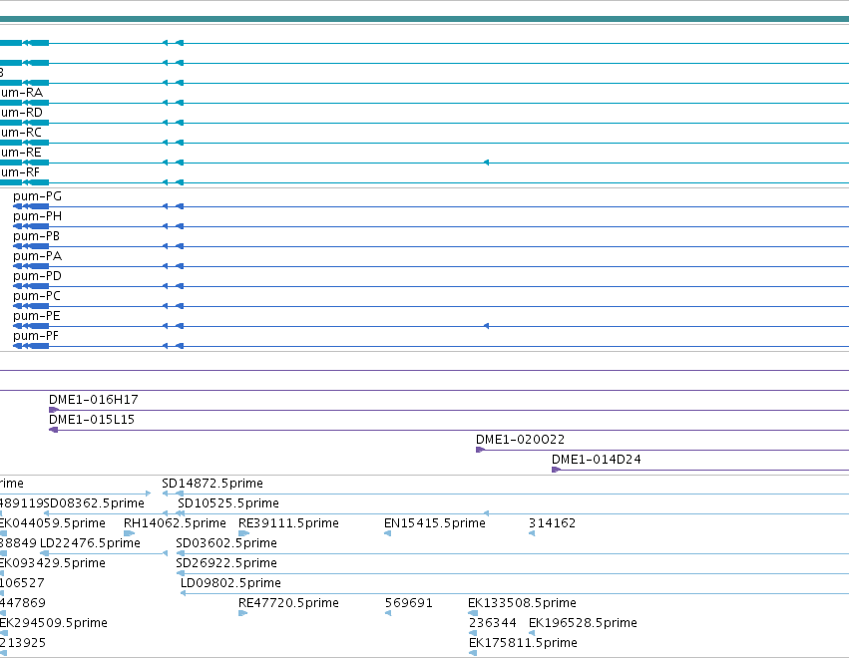Click the teal chromosome region bar
This screenshot has height=658, width=849.
pos(425,20)
